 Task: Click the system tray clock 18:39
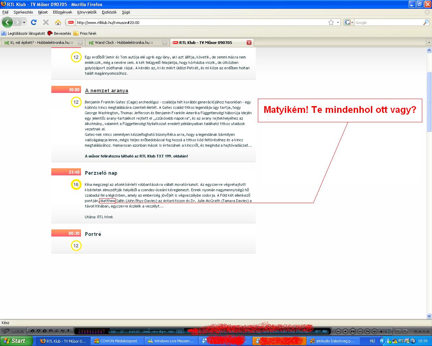pos(423,341)
